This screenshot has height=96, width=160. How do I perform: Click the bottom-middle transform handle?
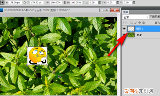coord(37,65)
